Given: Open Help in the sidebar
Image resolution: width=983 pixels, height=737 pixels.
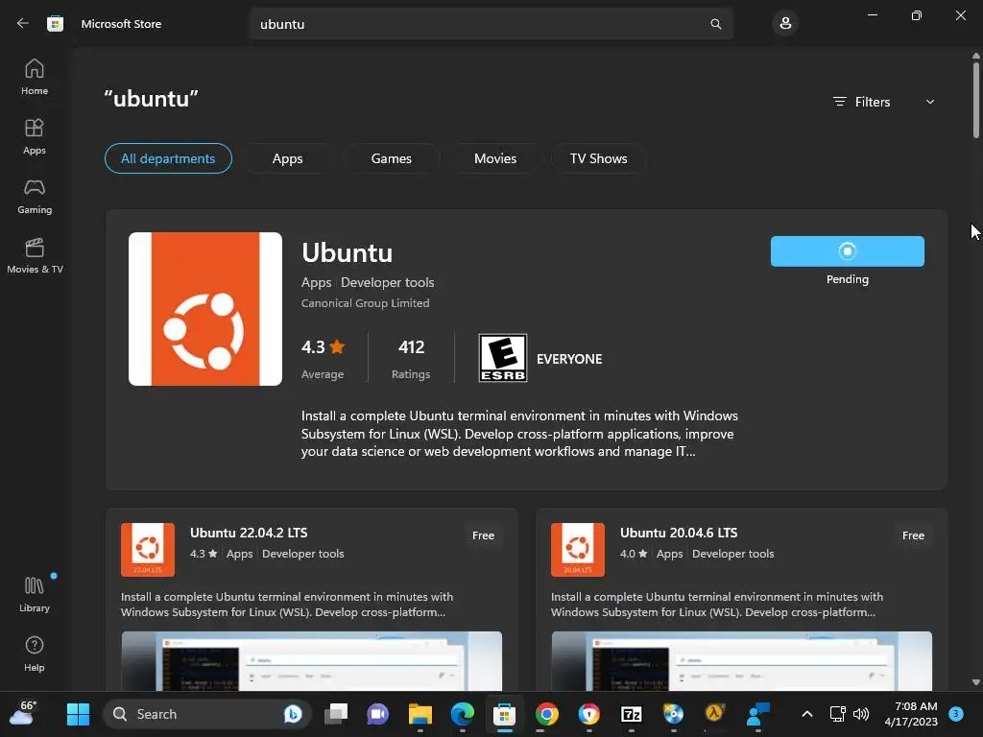Looking at the screenshot, I should tap(35, 654).
